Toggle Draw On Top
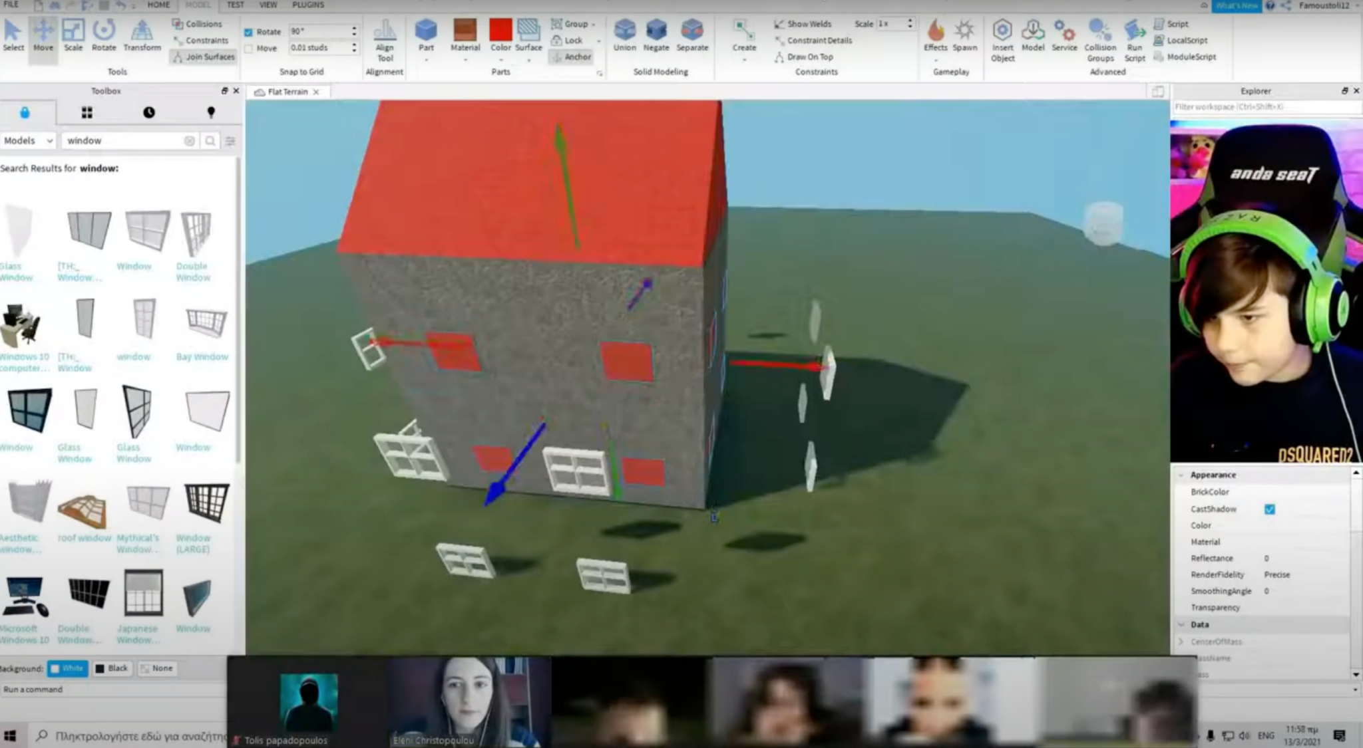The height and width of the screenshot is (748, 1363). (x=803, y=57)
